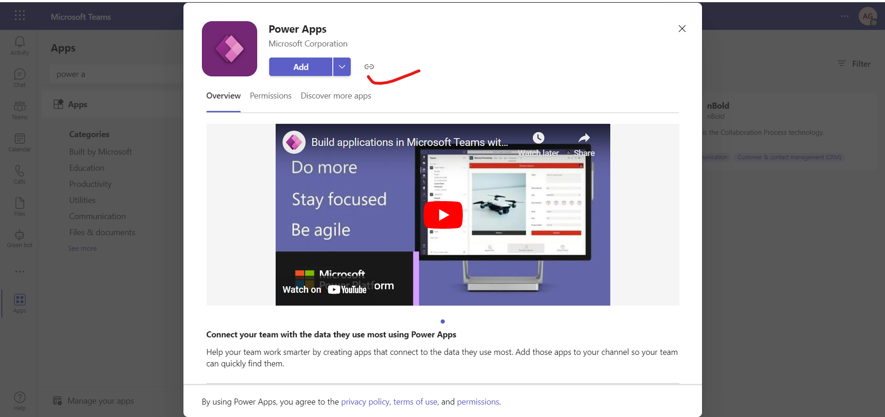The width and height of the screenshot is (885, 417).
Task: Open Teams from the sidebar
Action: tap(19, 110)
